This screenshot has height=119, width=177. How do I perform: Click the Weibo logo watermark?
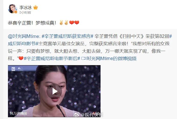(x=76, y=115)
